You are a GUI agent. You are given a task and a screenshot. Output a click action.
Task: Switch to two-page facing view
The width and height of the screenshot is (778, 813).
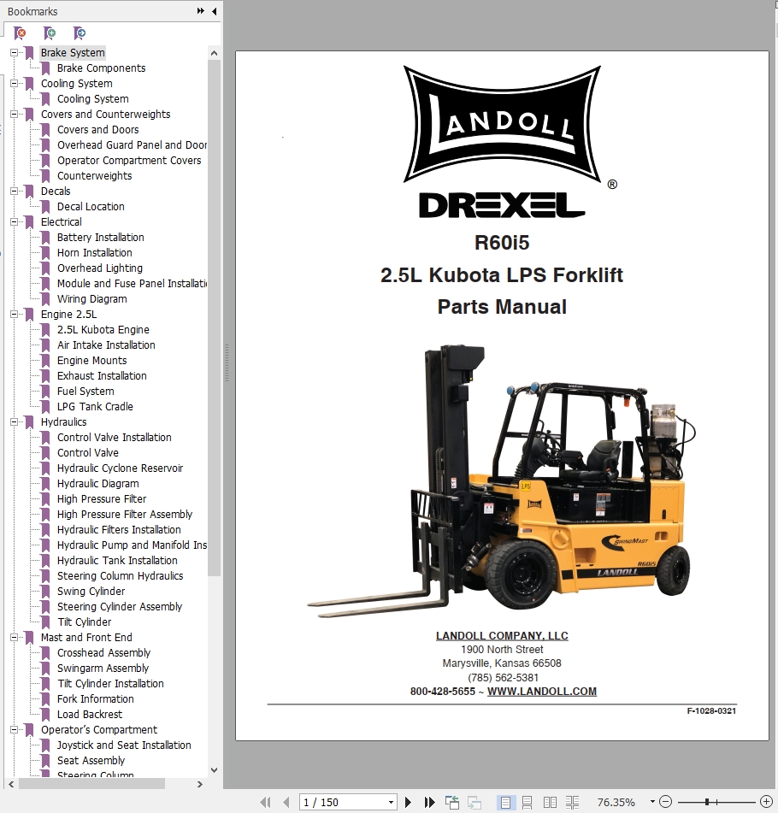[550, 802]
